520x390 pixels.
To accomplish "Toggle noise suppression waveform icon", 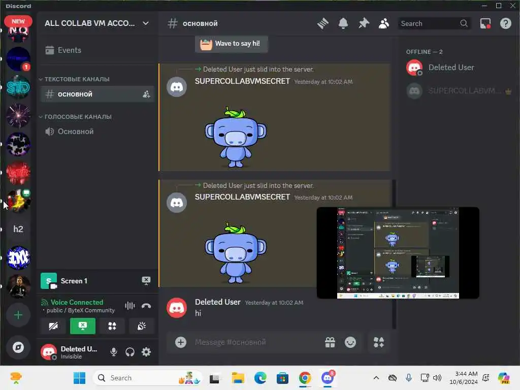I will pyautogui.click(x=130, y=306).
